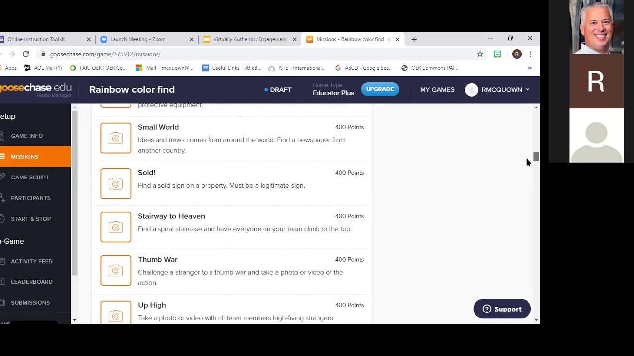The width and height of the screenshot is (634, 356).
Task: Open Game Info in the sidebar
Action: (x=27, y=136)
